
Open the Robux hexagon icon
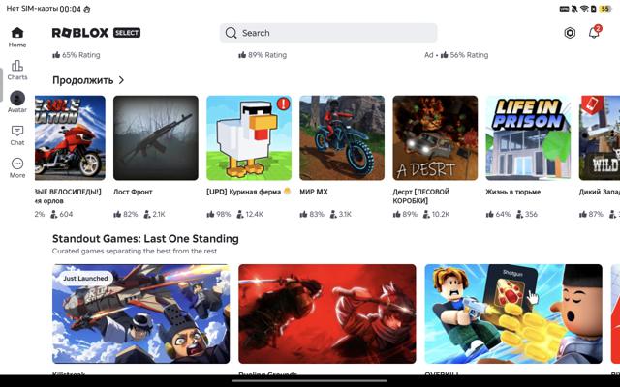(x=570, y=33)
